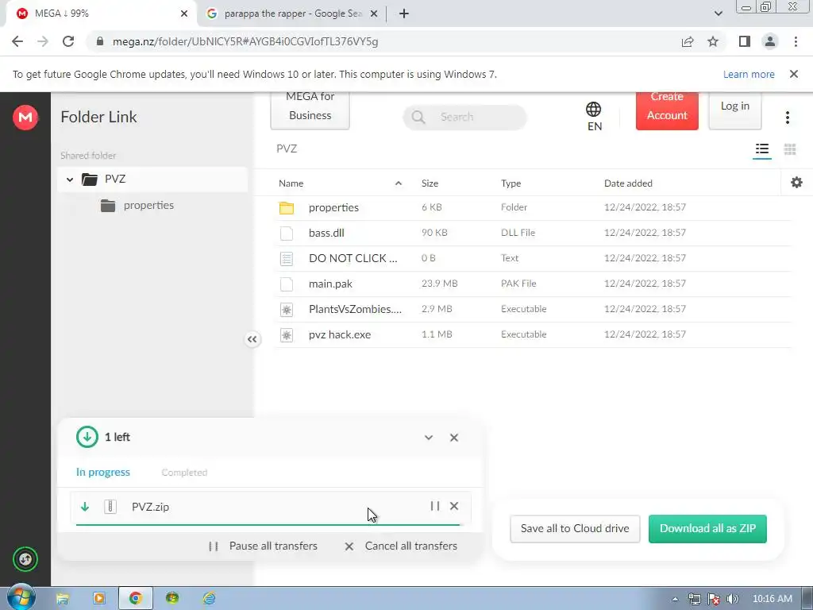Sort files by Type column

coord(511,183)
